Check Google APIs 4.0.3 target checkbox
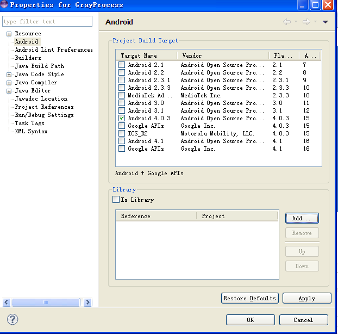This screenshot has height=334, width=338. (x=122, y=126)
